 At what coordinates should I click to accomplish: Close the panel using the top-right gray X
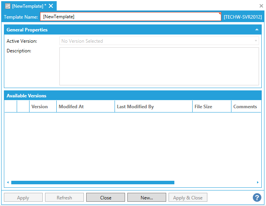click(x=261, y=6)
